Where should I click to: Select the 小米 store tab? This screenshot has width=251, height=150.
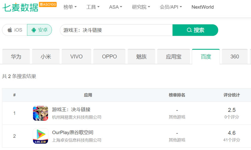(45, 57)
